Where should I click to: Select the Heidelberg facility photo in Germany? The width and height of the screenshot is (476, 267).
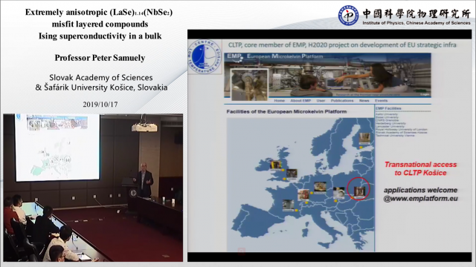click(320, 188)
